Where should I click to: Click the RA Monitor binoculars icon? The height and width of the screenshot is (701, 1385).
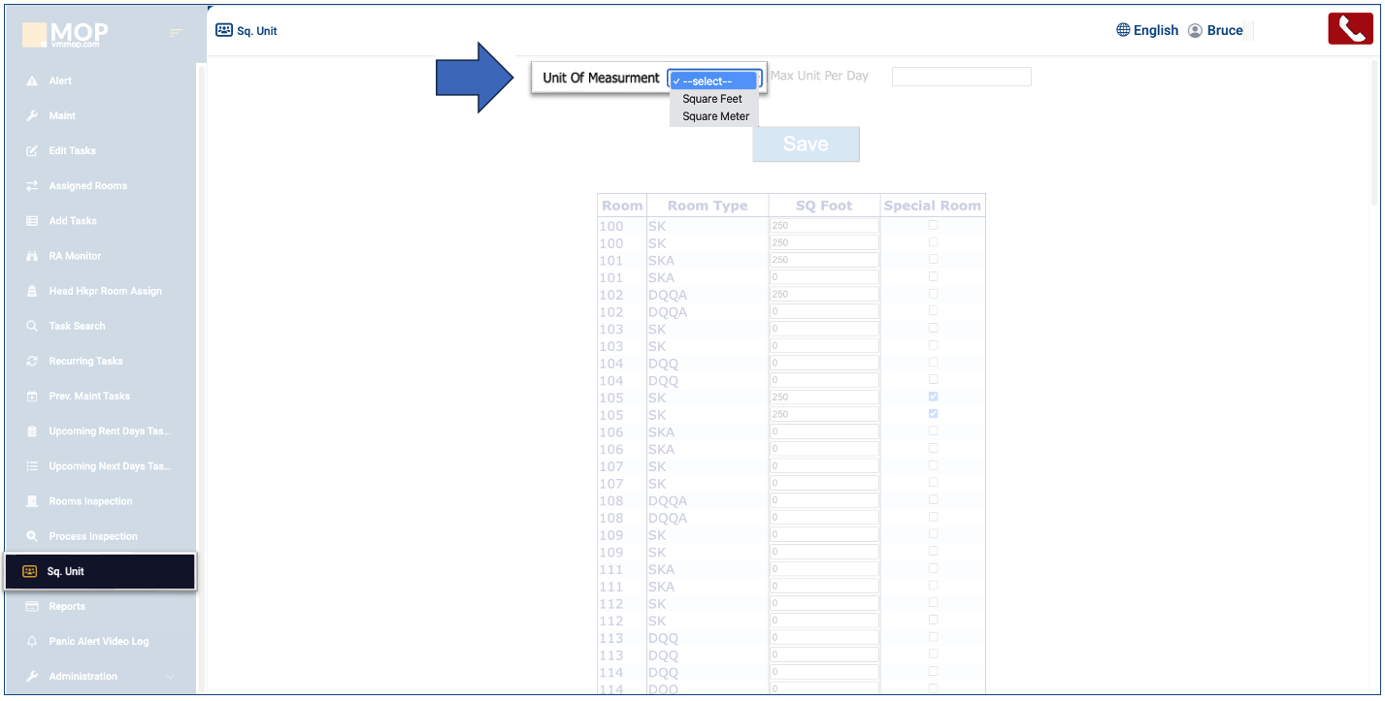pos(32,256)
